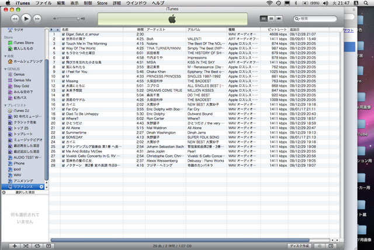This screenshot has height=250, width=374.
Task: Sort by 名前 column header
Action: click(92, 30)
